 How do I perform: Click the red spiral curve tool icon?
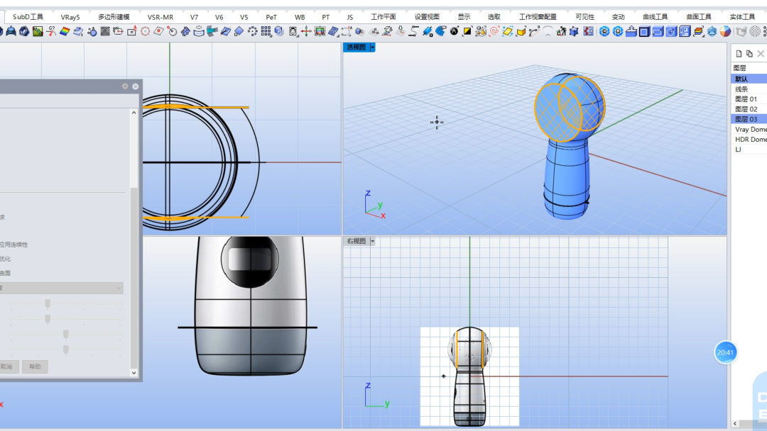point(494,32)
